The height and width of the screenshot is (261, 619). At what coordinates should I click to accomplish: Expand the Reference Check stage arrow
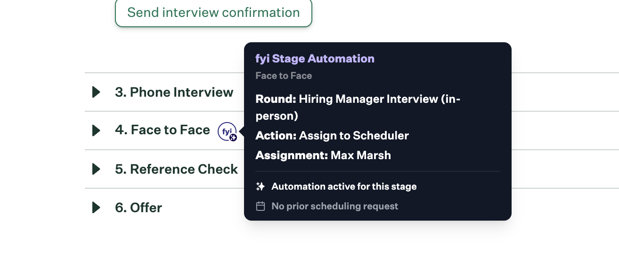click(x=96, y=169)
